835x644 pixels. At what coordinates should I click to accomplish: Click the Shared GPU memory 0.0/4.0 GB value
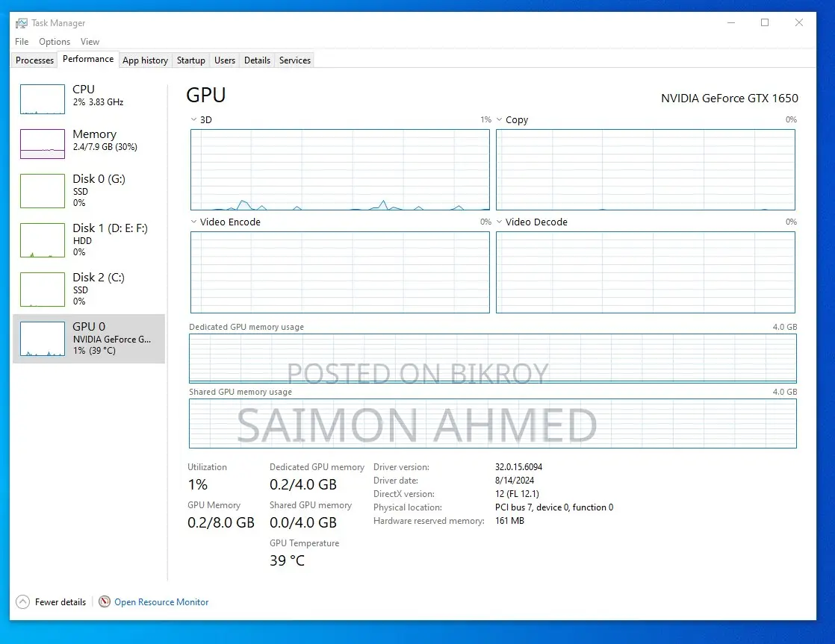point(303,522)
